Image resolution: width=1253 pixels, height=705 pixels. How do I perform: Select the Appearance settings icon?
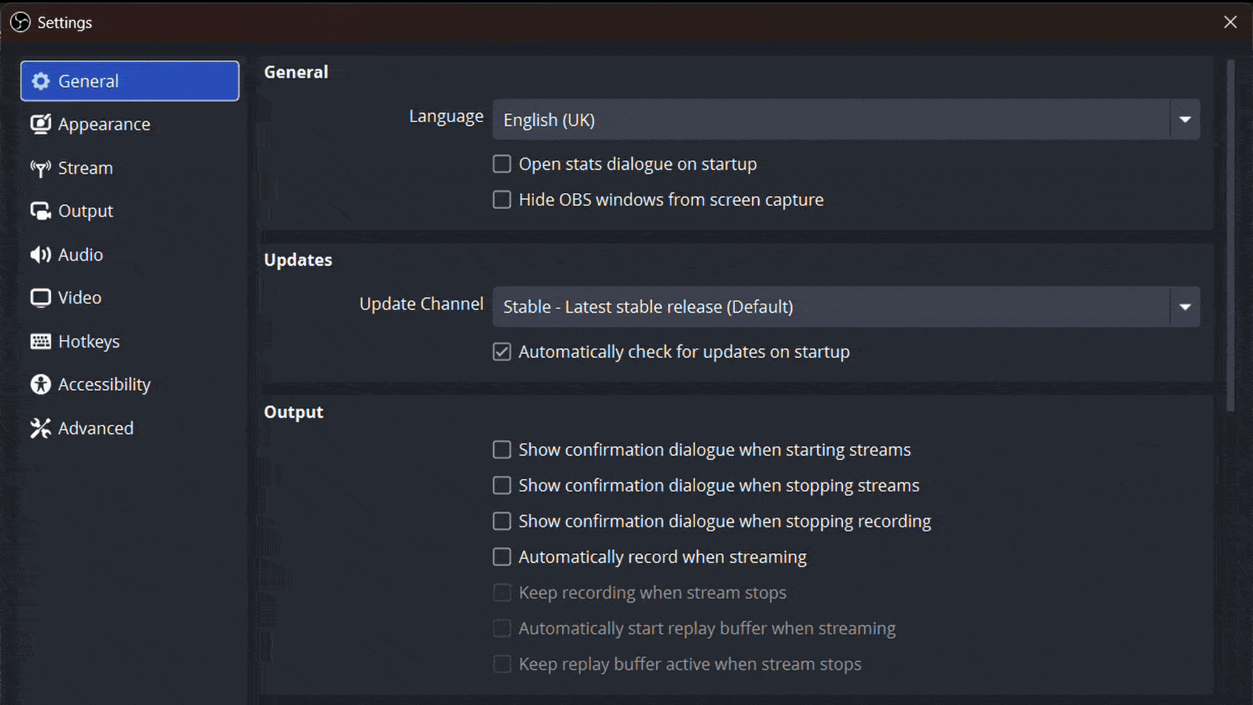[40, 124]
